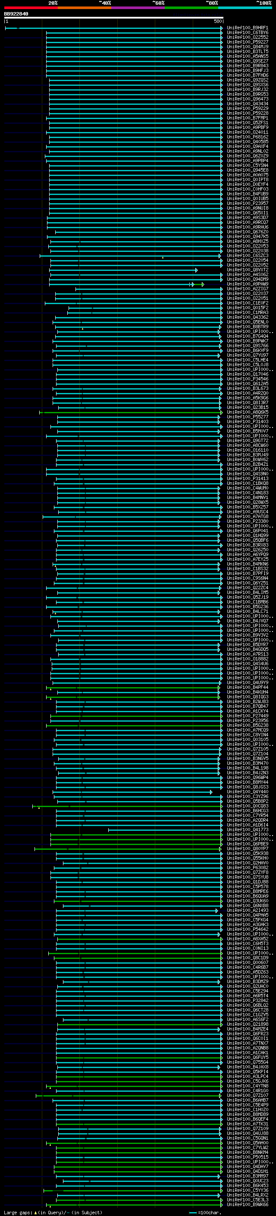This screenshot has width=276, height=1216.
Task: Open hit UniRef100_O22552
Action: coord(247,37)
